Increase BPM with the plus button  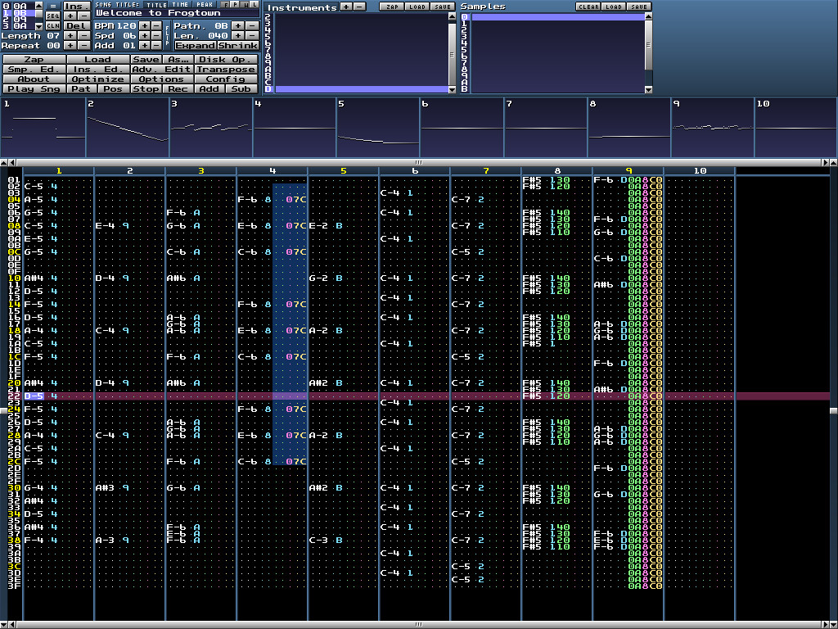[144, 25]
